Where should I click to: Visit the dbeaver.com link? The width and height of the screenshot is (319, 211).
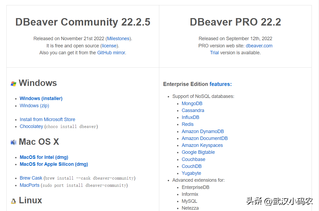coord(259,46)
